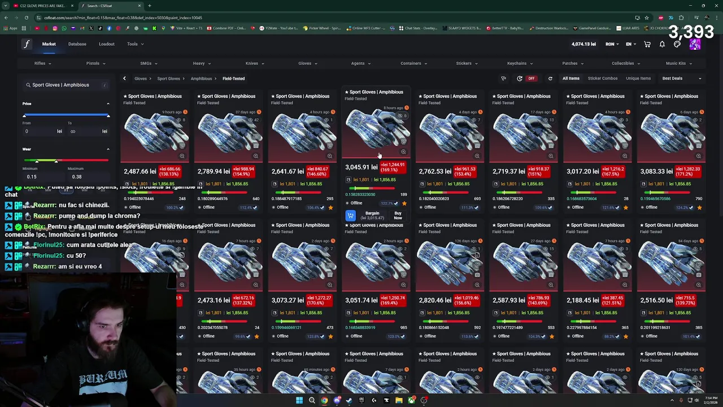Open the Best Deals sort dropdown
723x407 pixels.
tap(681, 79)
